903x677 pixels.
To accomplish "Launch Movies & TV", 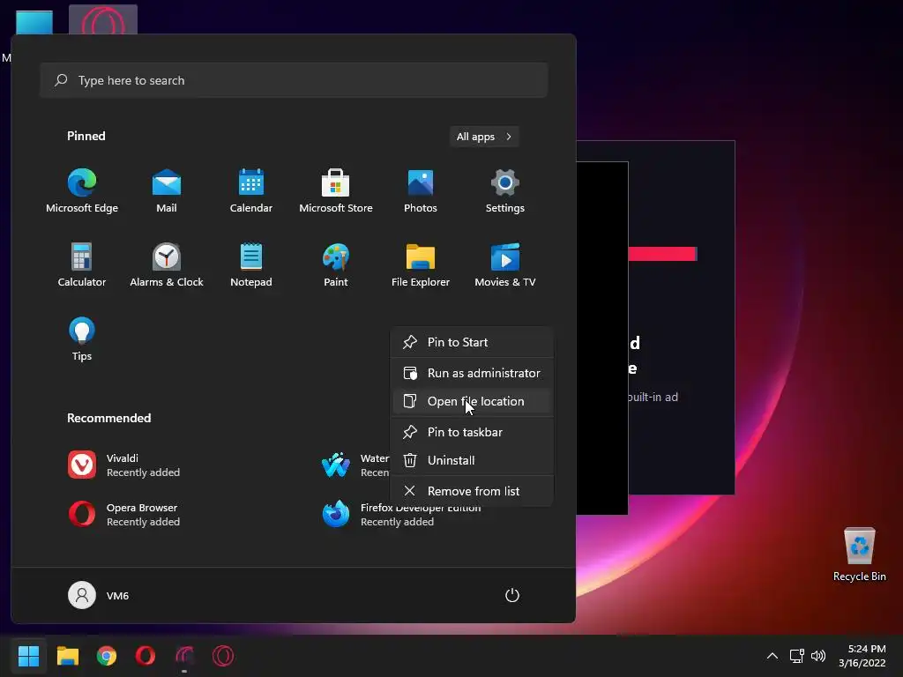I will (x=505, y=264).
